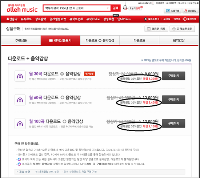Click the 오늘의 선곡 mascot icon

125,8
